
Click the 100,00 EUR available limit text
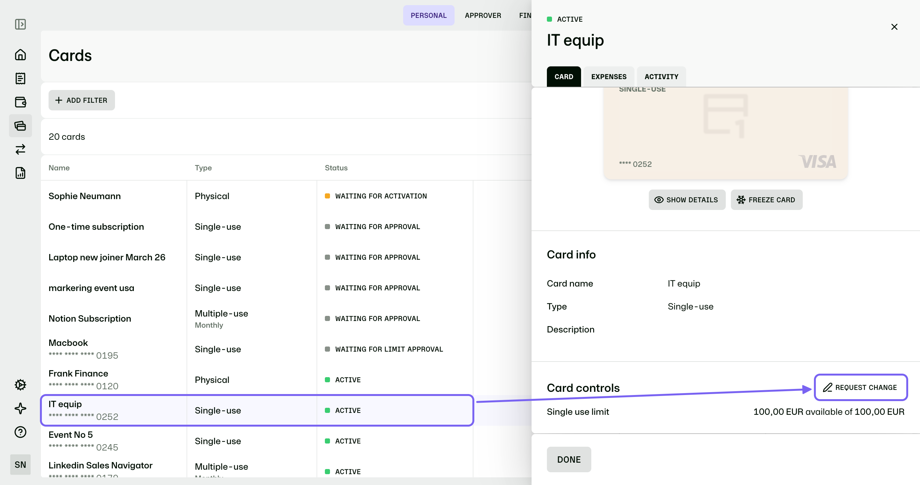coord(829,412)
